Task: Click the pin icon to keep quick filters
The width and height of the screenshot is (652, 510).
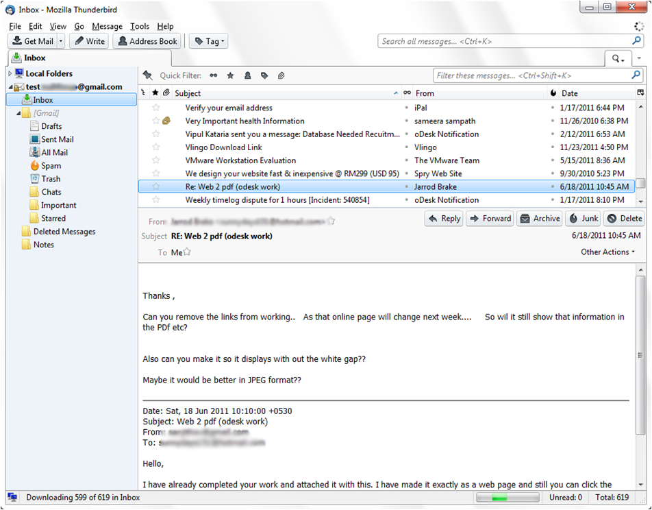Action: [148, 75]
